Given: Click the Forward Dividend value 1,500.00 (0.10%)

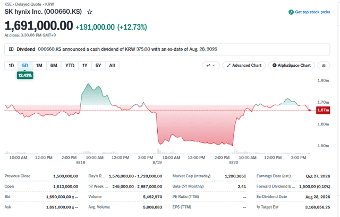Looking at the screenshot, I should click(314, 186).
